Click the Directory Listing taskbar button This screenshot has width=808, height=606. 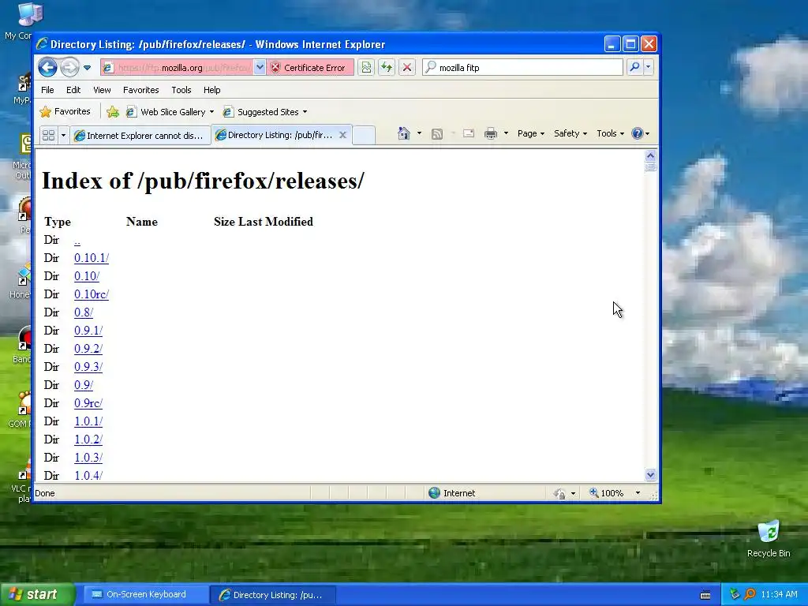tap(273, 595)
